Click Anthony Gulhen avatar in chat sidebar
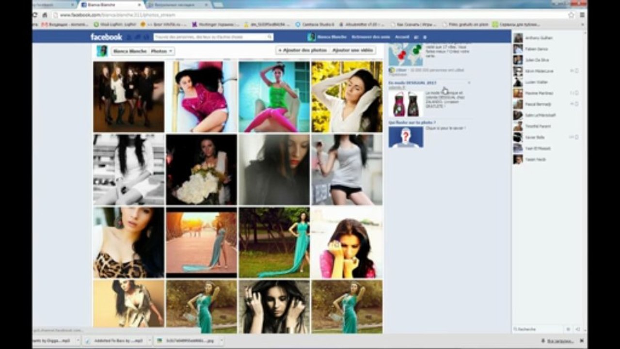 click(x=518, y=38)
